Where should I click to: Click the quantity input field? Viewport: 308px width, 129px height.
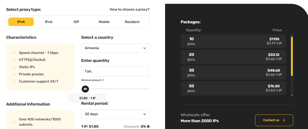(115, 71)
